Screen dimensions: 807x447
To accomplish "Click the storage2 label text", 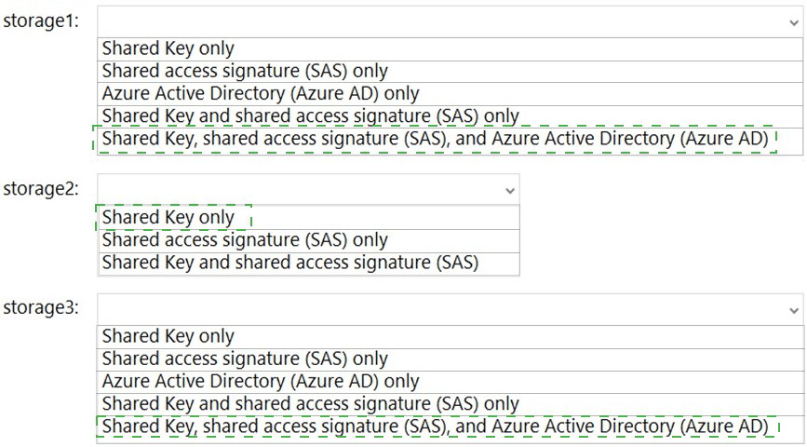I will click(x=41, y=189).
